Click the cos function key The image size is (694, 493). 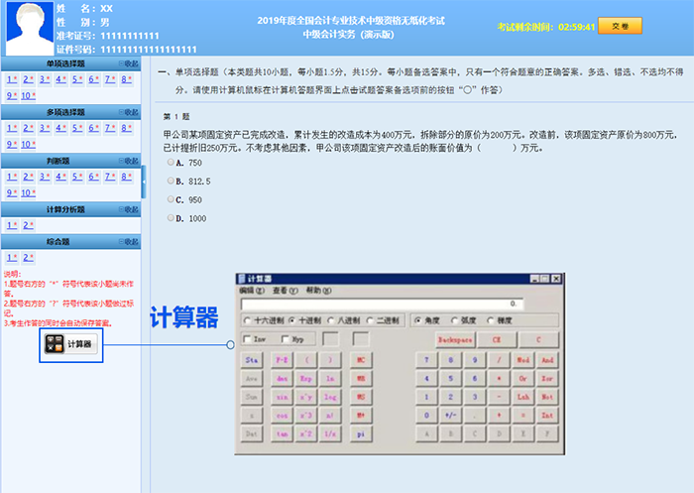(282, 416)
